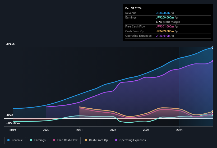Click the 4.7% profit margin text

tap(168, 22)
